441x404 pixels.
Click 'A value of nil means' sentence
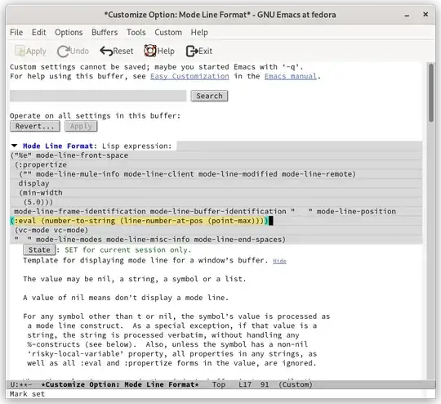[126, 298]
